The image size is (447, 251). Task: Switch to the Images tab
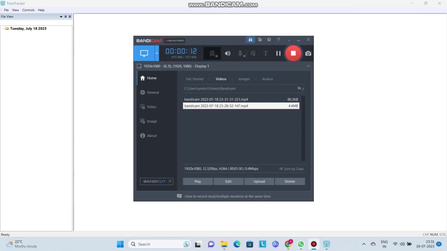click(244, 79)
